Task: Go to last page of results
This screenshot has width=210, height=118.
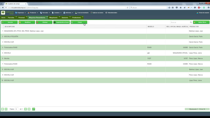Action: coord(29,109)
